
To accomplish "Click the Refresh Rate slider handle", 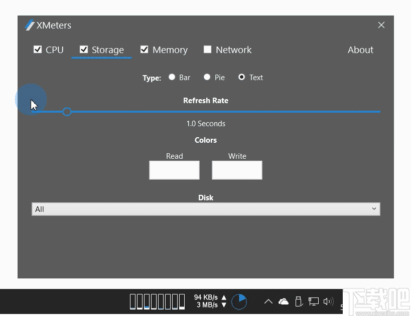I will pos(67,112).
